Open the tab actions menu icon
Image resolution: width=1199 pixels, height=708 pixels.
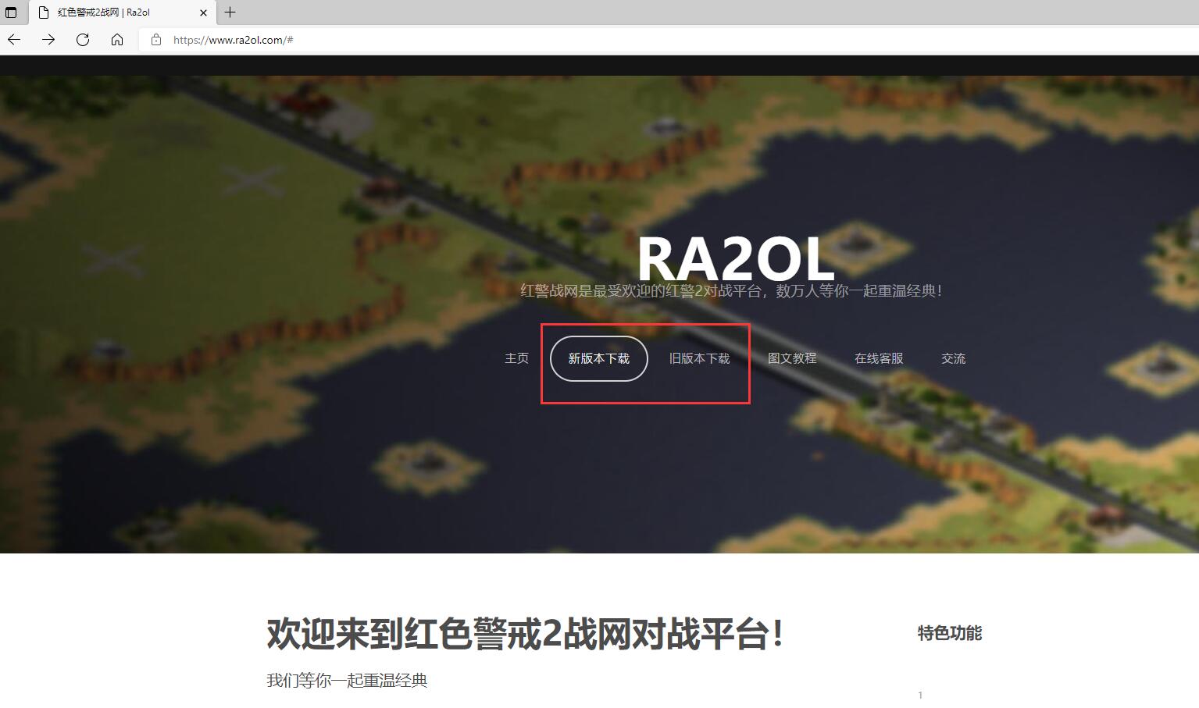click(11, 12)
